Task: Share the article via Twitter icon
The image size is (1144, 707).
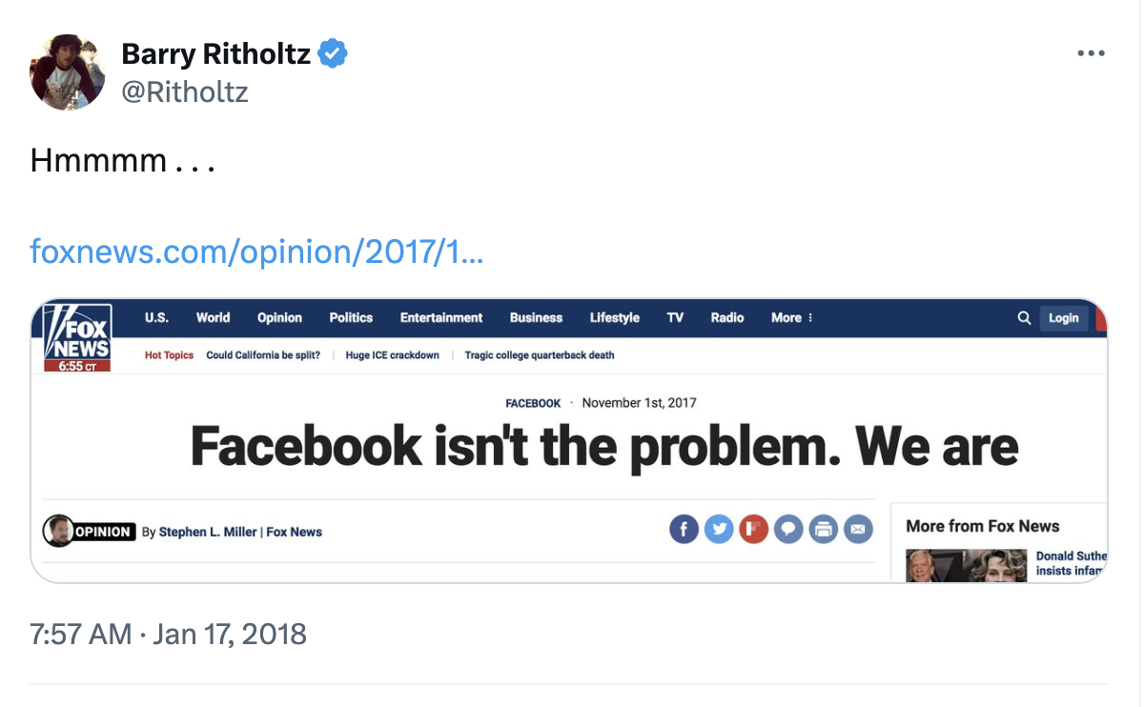Action: (719, 529)
